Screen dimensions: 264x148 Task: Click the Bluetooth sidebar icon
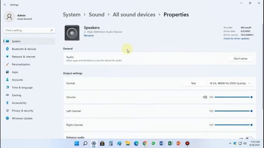[x=7, y=49]
